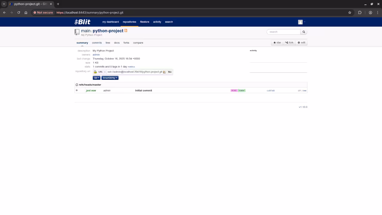Click the copy URL clipboard icon
This screenshot has height=215, width=382.
164,72
